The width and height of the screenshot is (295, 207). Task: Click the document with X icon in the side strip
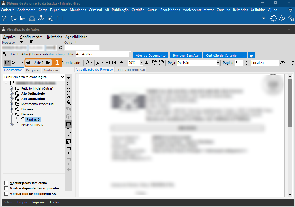pyautogui.click(x=69, y=96)
